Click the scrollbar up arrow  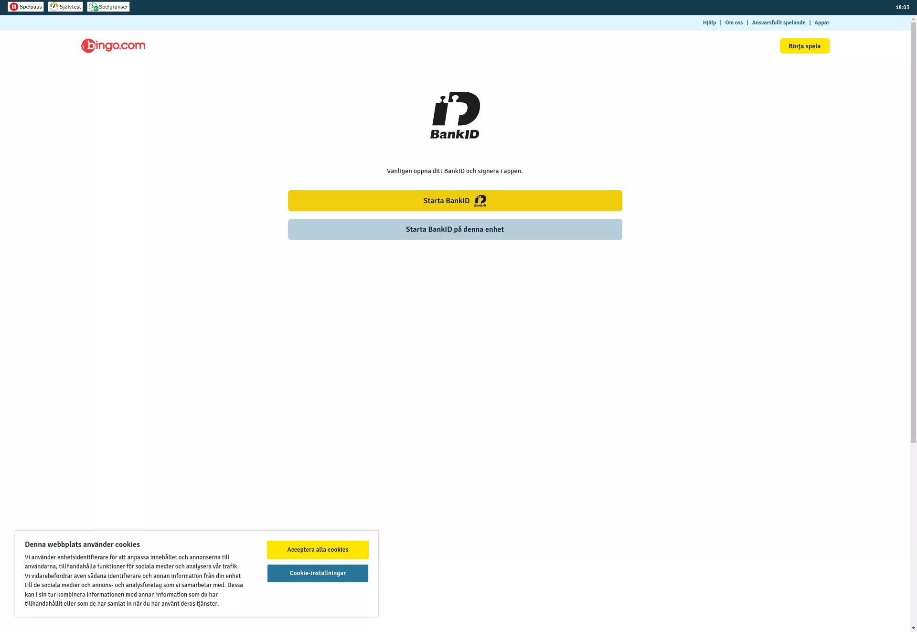[913, 19]
